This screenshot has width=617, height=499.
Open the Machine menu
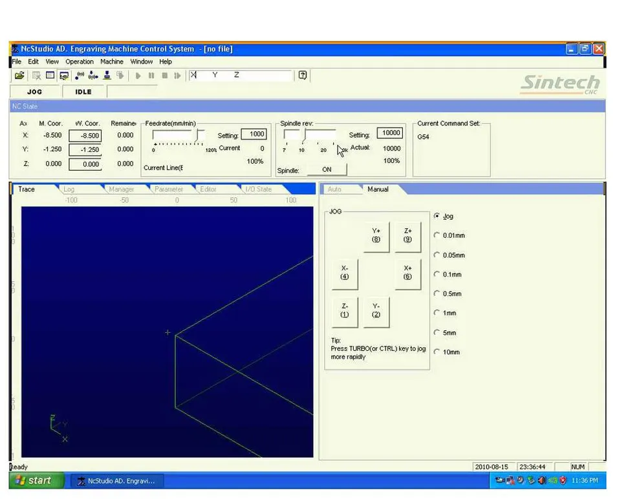111,61
